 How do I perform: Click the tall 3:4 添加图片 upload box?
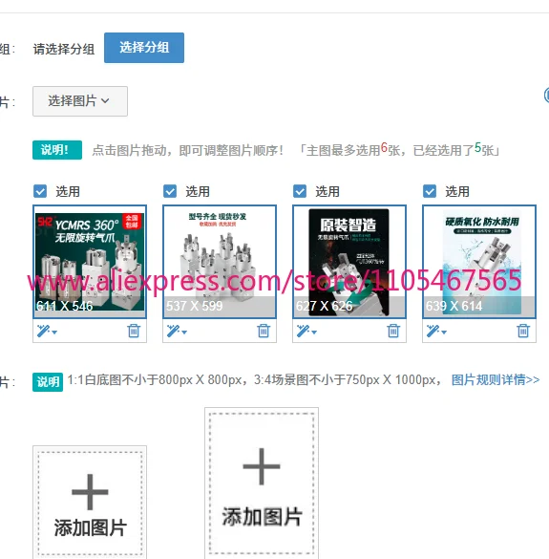tap(262, 484)
